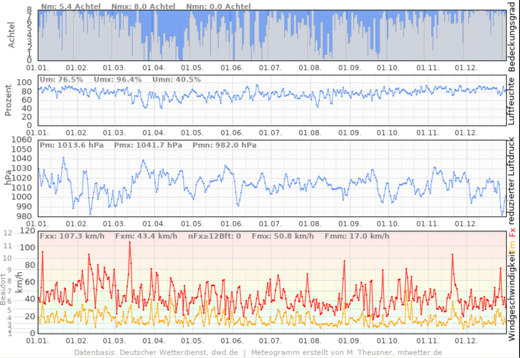Click the 'Bedeckungsgrad' vertical chart title
The height and width of the screenshot is (358, 520).
click(x=513, y=36)
